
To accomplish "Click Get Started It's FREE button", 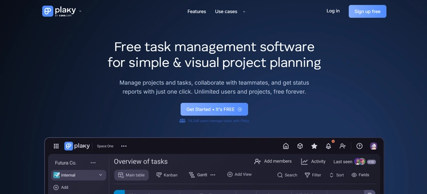I will click(x=214, y=109).
